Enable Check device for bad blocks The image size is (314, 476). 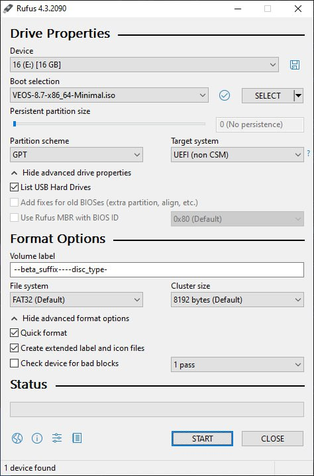[x=15, y=363]
